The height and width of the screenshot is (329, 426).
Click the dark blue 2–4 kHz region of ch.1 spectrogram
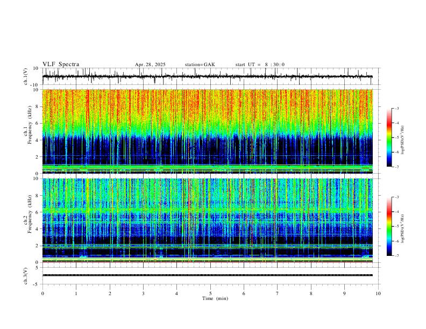(207, 148)
